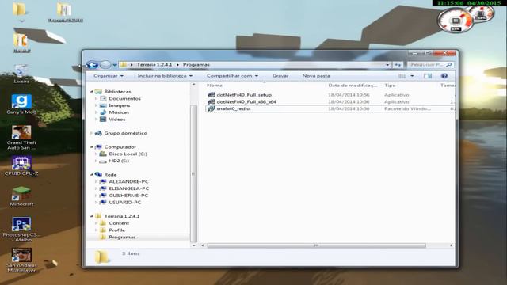Image resolution: width=507 pixels, height=285 pixels.
Task: Collapse the Bibliotecas tree node
Action: [92, 92]
